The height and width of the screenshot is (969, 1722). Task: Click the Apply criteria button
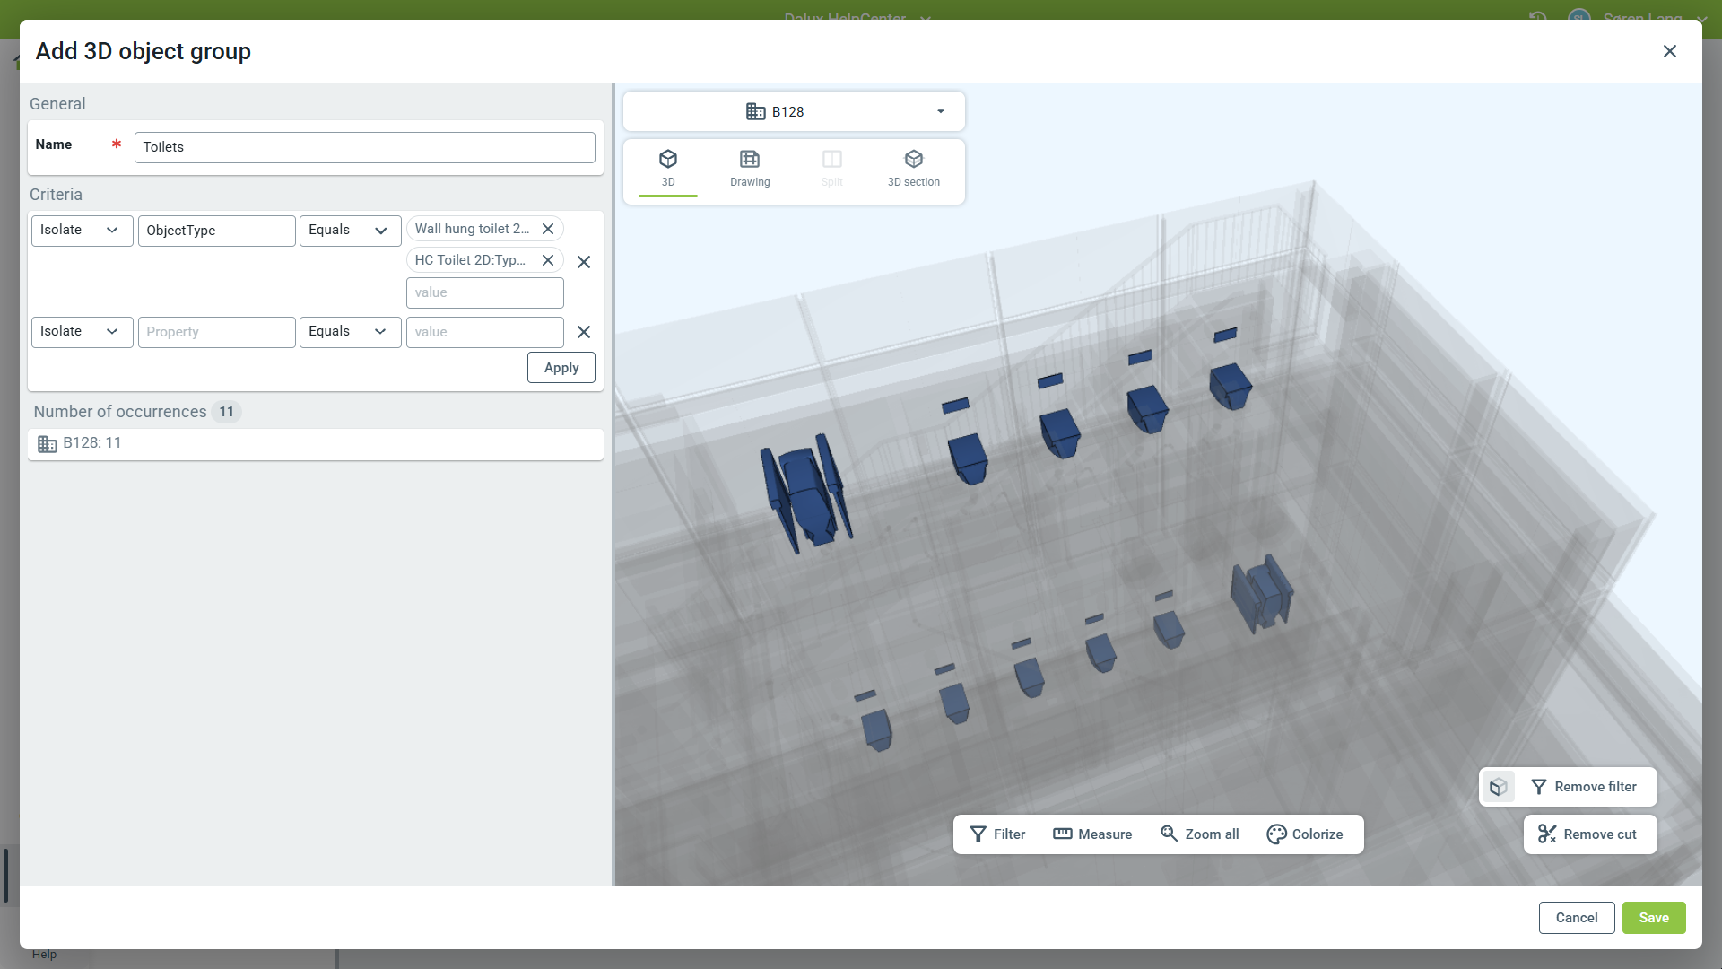pos(561,368)
